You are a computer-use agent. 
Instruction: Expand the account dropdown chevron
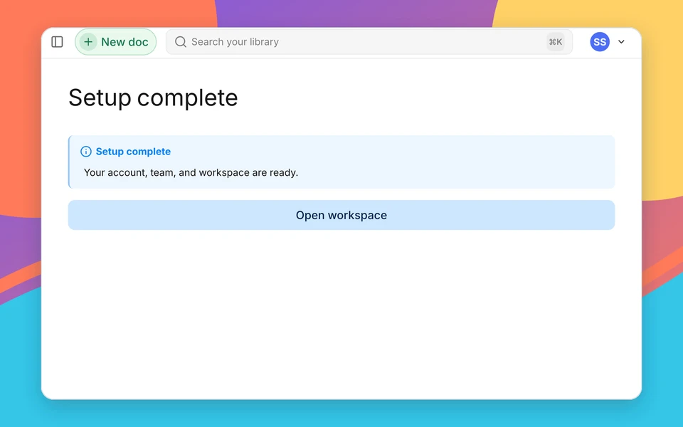622,42
